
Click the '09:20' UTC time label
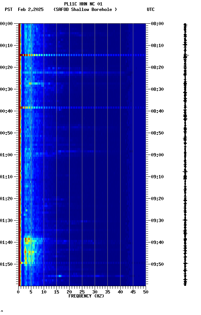pos(157,199)
